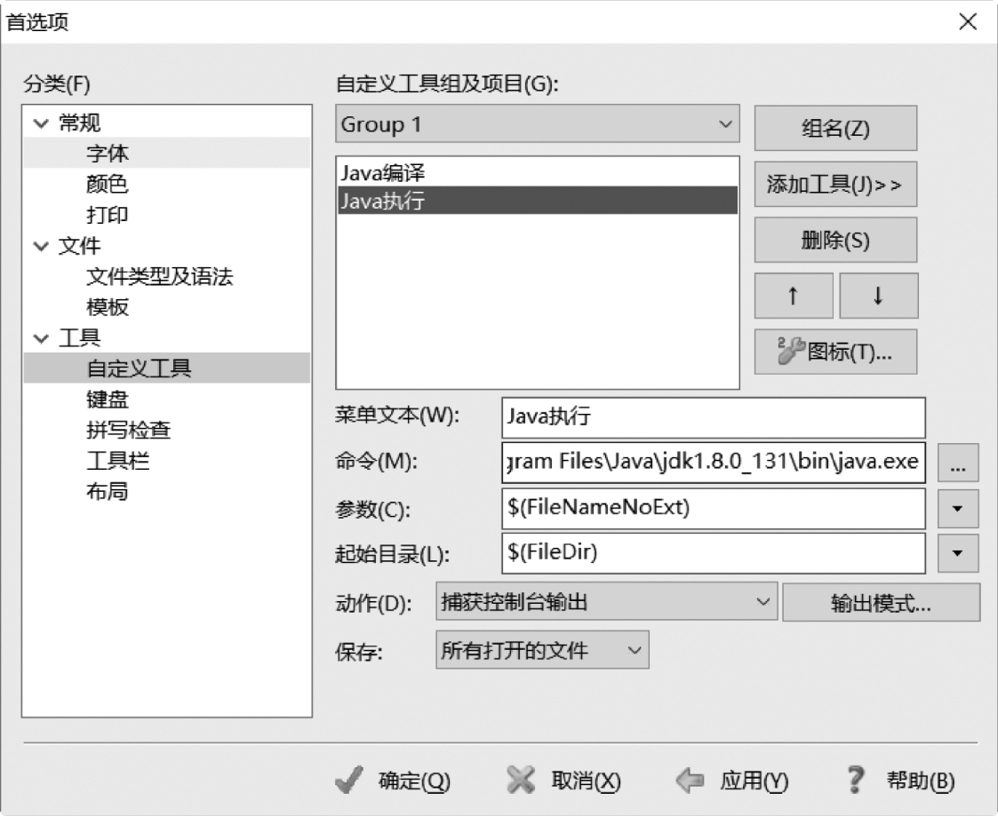This screenshot has width=998, height=816.
Task: Open 工具栏 settings category
Action: coord(117,461)
